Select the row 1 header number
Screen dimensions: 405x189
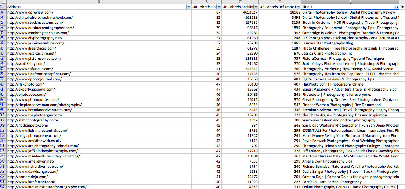tap(2, 7)
